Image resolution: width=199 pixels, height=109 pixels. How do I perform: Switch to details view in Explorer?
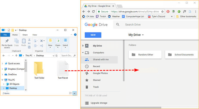tap(71, 93)
